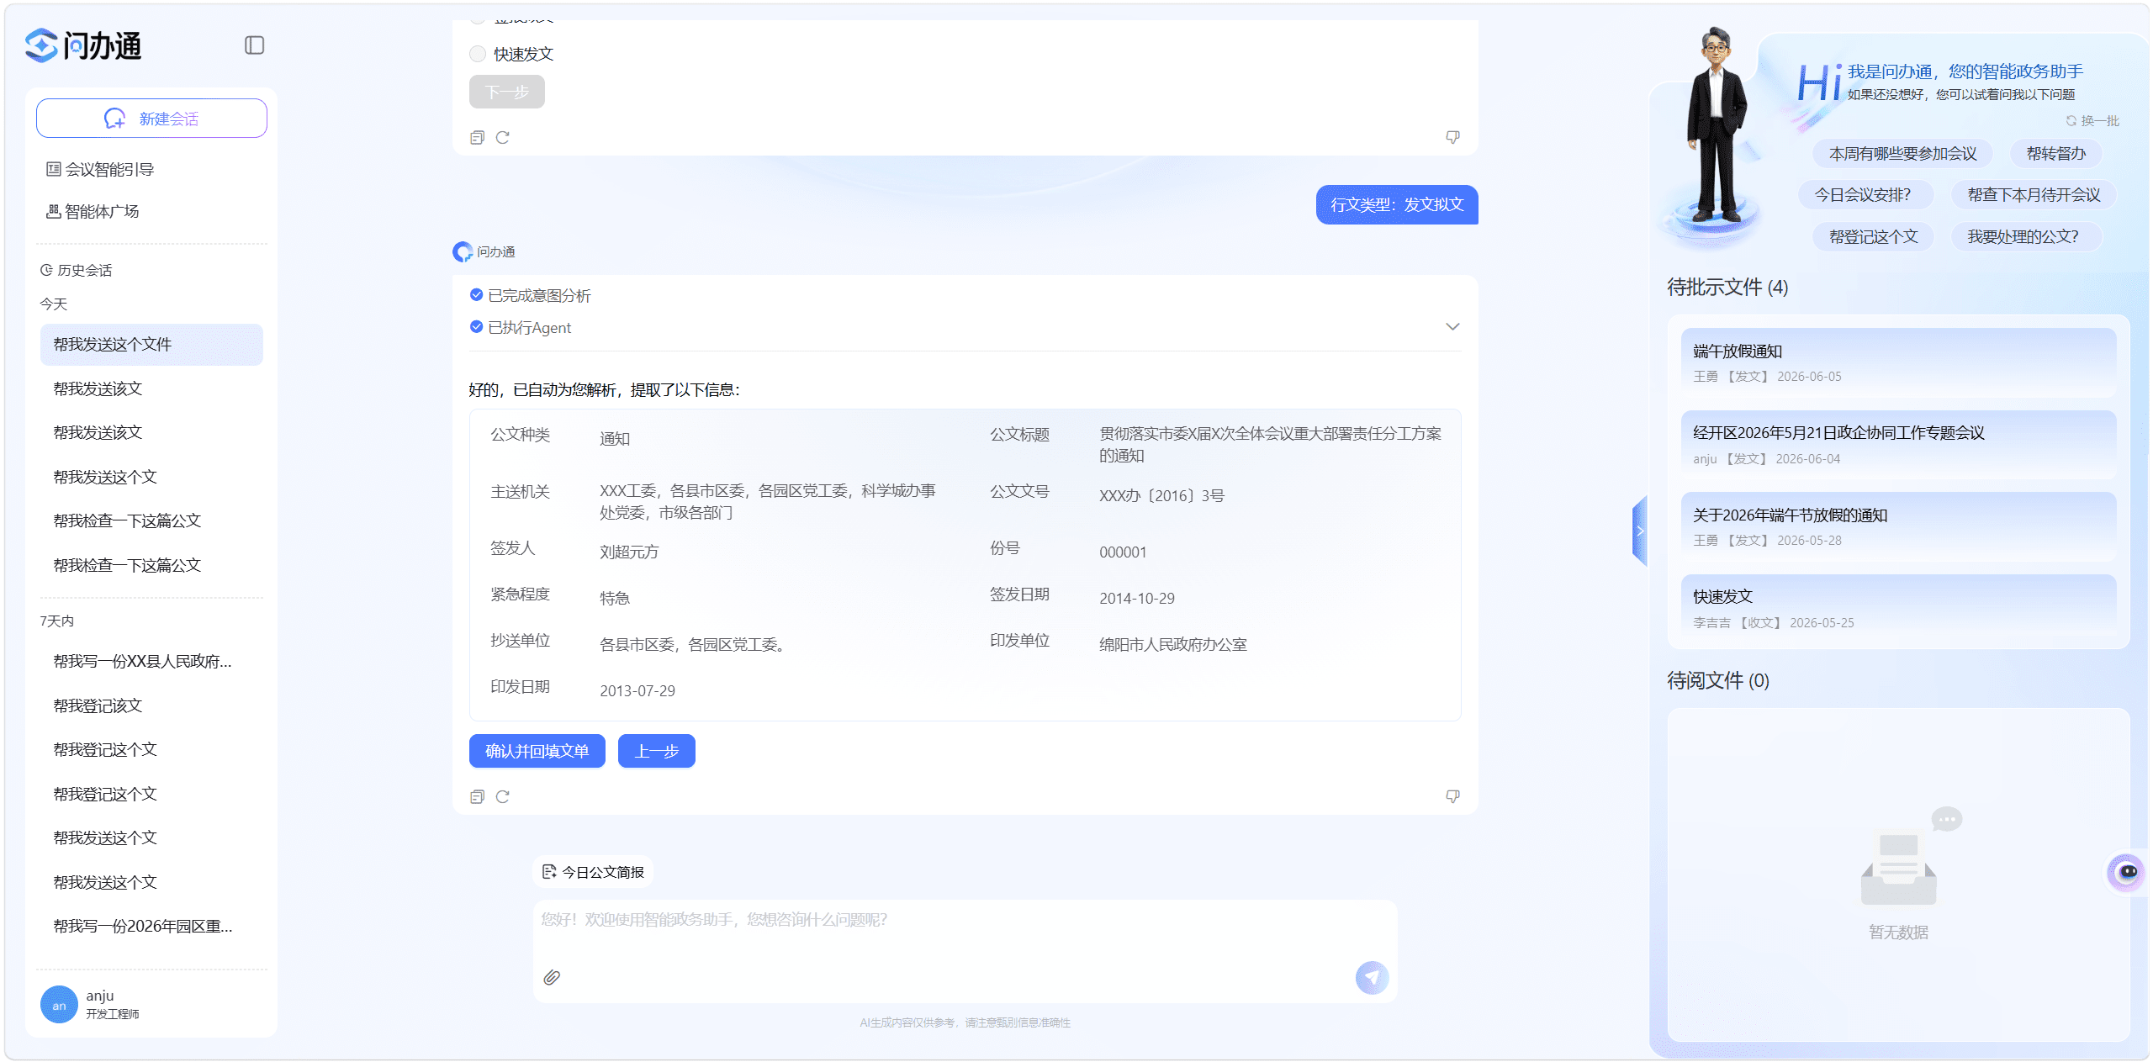Image resolution: width=2153 pixels, height=1062 pixels.
Task: Click the 抄送单位 value 各县市区委,各园区党工委
Action: [692, 645]
